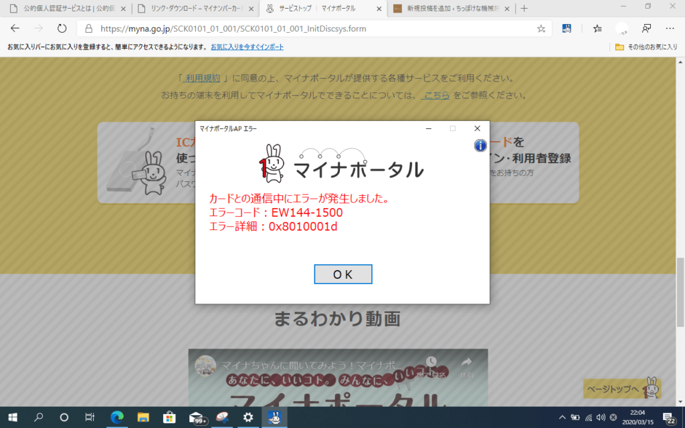Open the 利用規約 link

click(x=201, y=78)
